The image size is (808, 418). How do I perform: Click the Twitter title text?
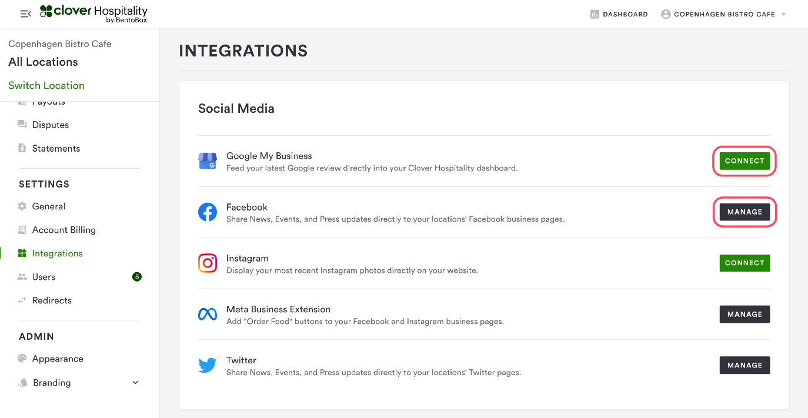pyautogui.click(x=241, y=360)
